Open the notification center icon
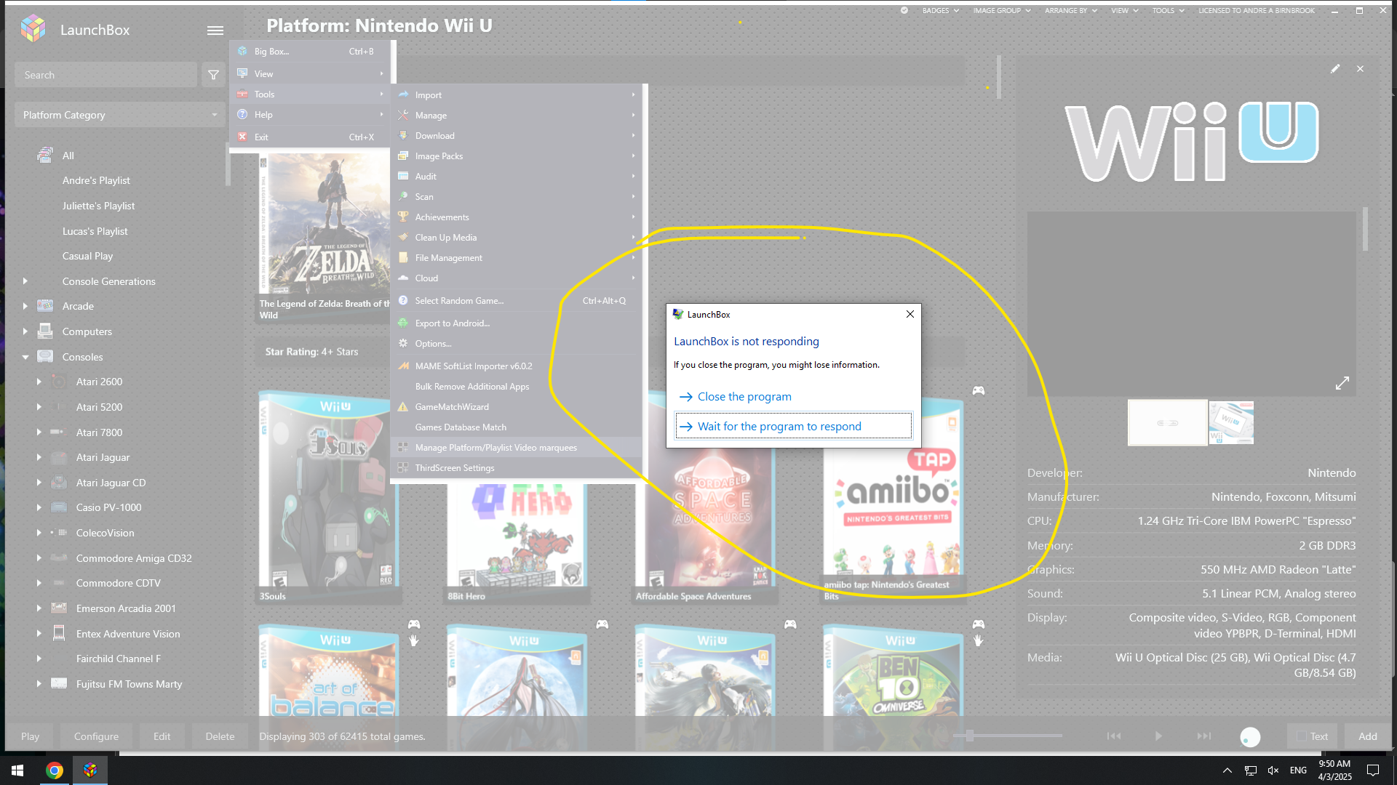Viewport: 1397px width, 785px height. coord(1373,770)
